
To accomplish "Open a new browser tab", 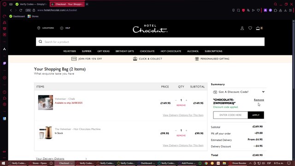I will pos(87,4).
